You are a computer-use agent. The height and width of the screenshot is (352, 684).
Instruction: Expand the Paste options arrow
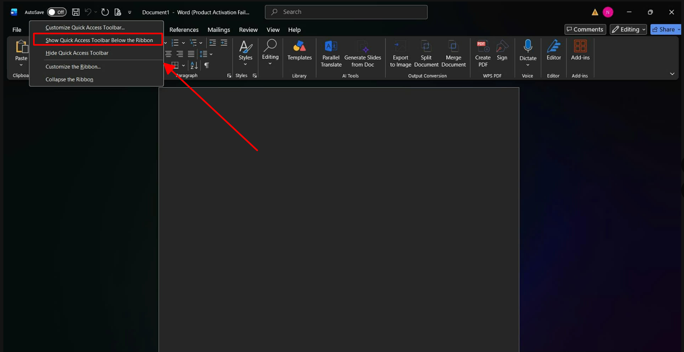tap(21, 65)
